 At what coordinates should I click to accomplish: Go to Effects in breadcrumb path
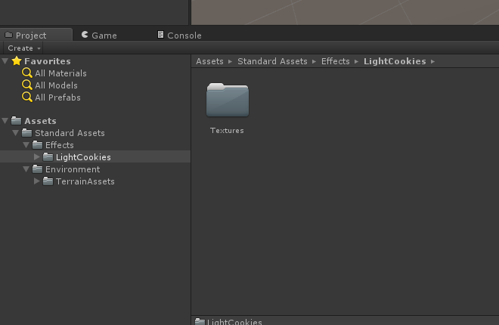pyautogui.click(x=336, y=61)
